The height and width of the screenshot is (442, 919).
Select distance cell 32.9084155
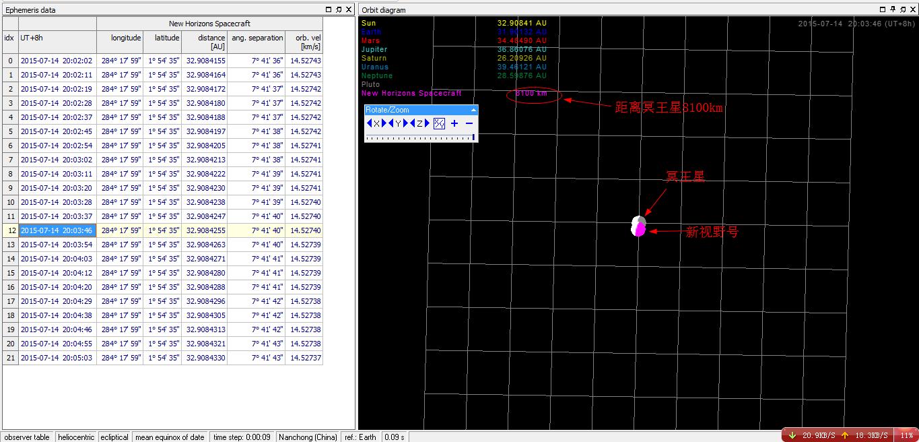tap(205, 61)
